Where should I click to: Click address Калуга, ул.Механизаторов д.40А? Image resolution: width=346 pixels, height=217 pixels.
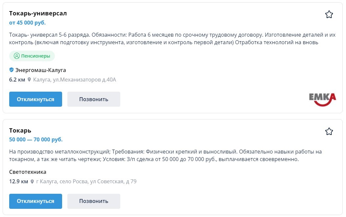point(75,80)
